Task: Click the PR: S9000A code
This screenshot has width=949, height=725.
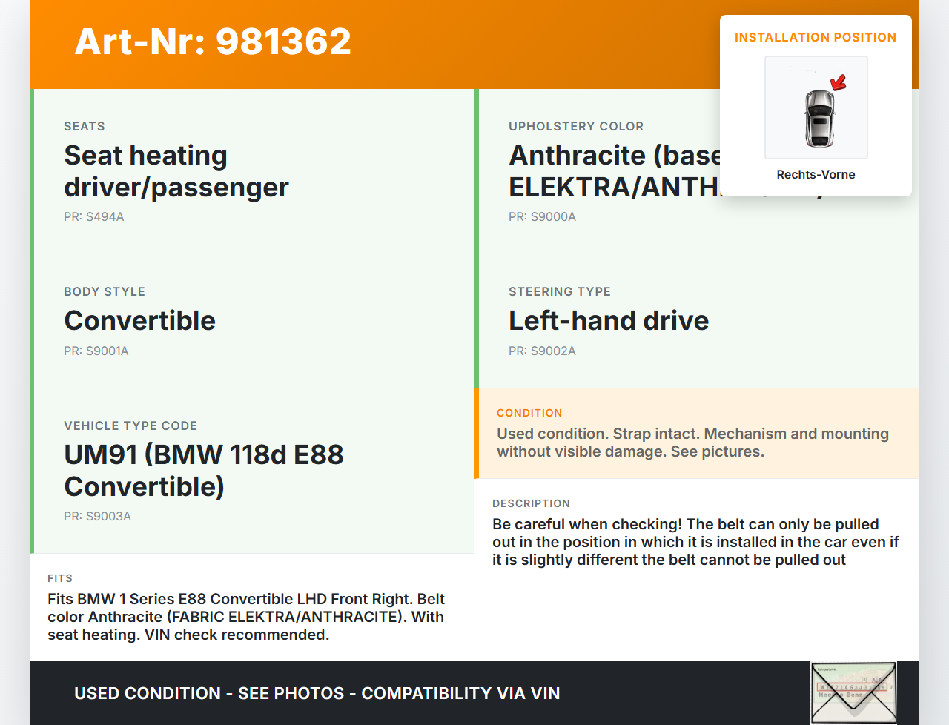Action: click(542, 216)
